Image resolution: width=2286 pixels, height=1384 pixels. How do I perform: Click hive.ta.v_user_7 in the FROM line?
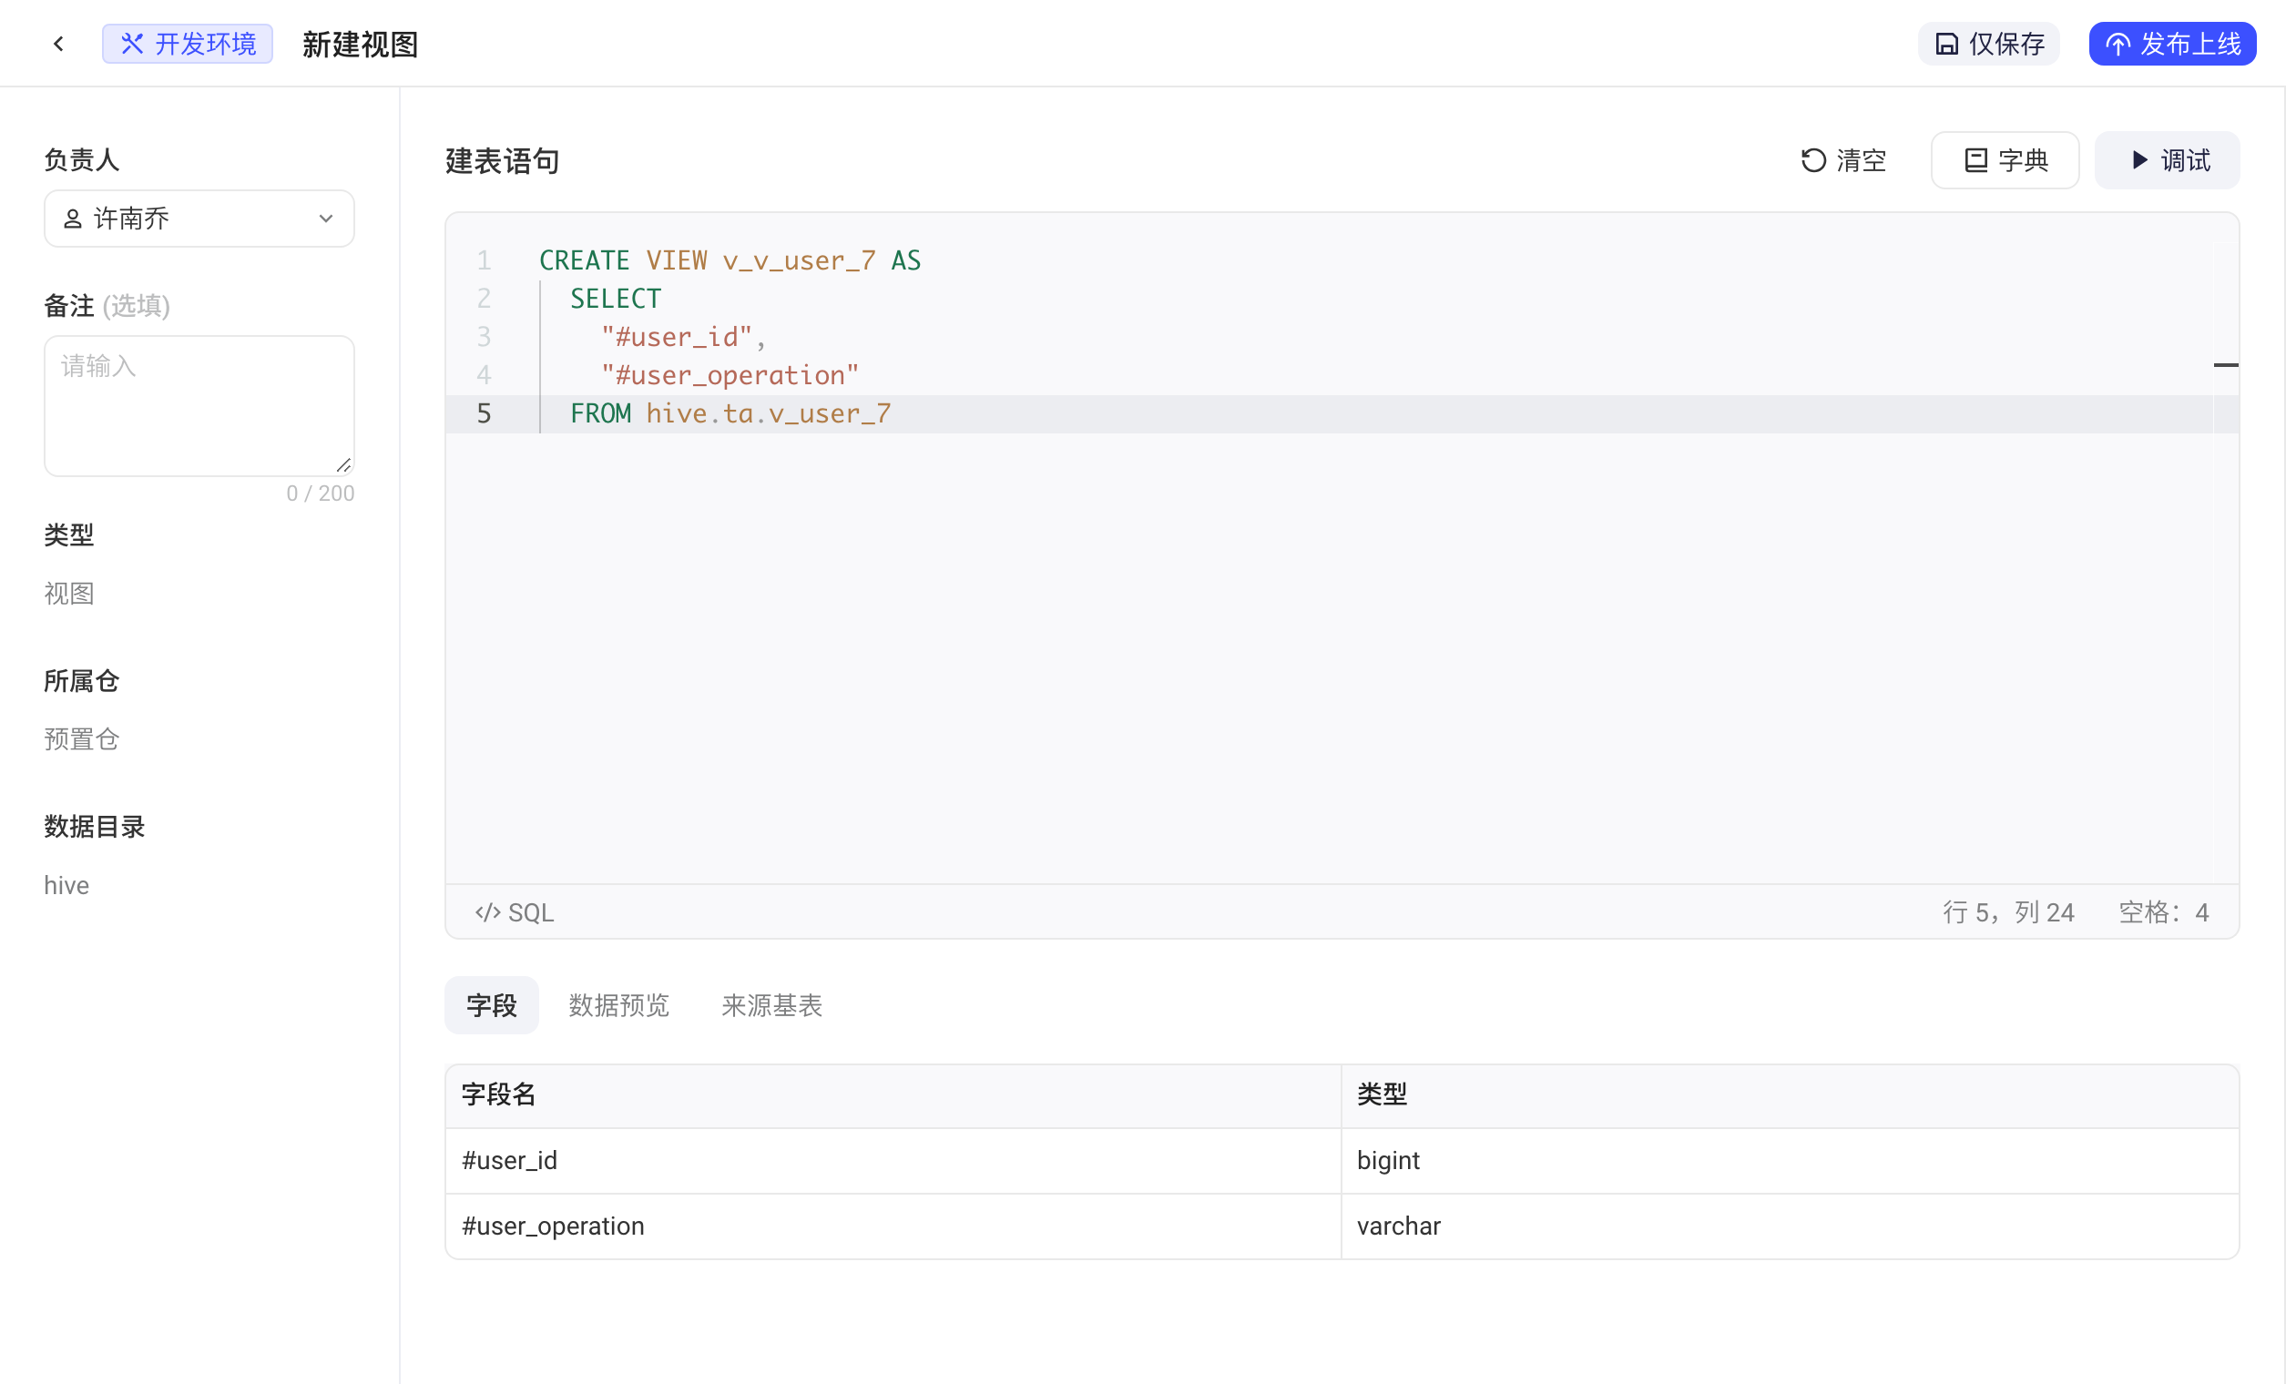point(768,412)
